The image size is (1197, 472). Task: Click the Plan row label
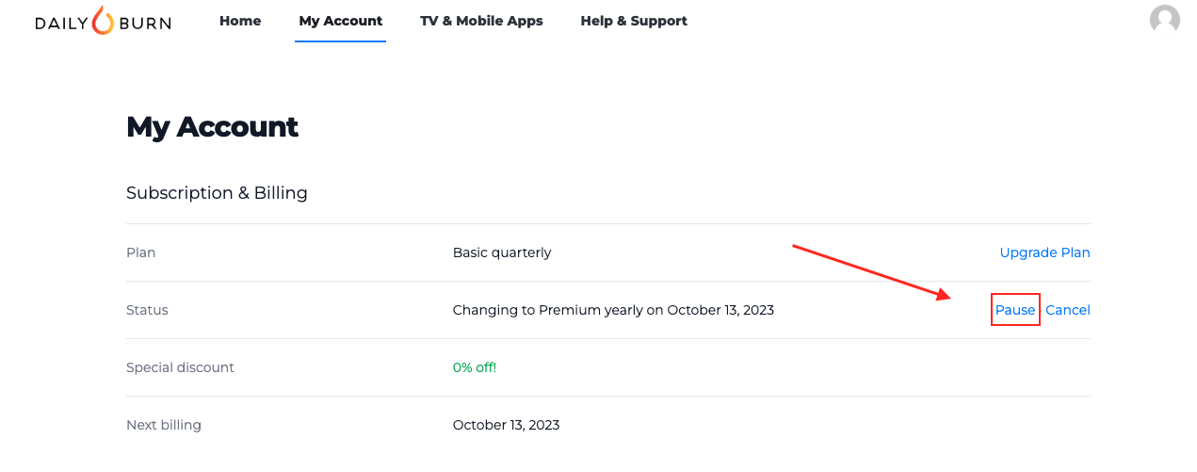[x=141, y=252]
